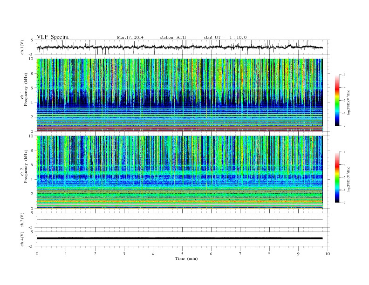This screenshot has width=369, height=285.
Task: Click the "9" tick on the time axis
Action: coord(298,254)
